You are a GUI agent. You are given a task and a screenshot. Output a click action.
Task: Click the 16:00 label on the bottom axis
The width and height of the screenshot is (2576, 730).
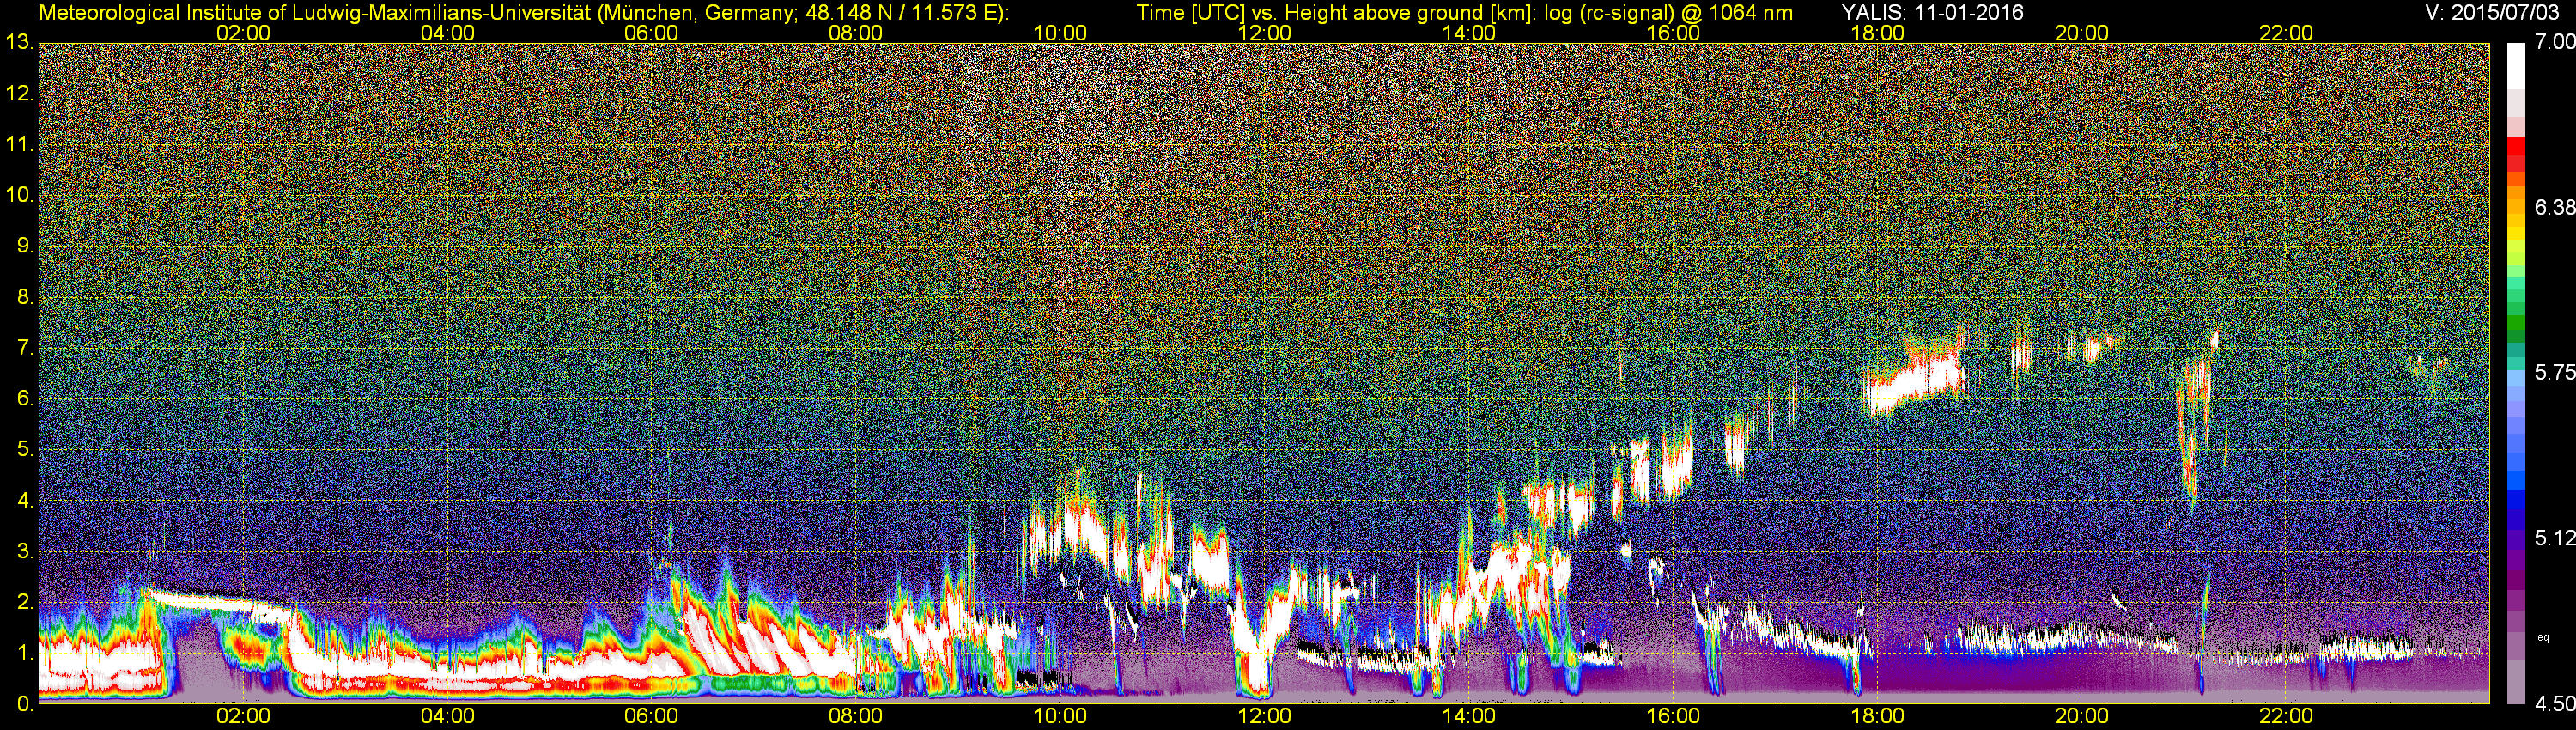1673,716
